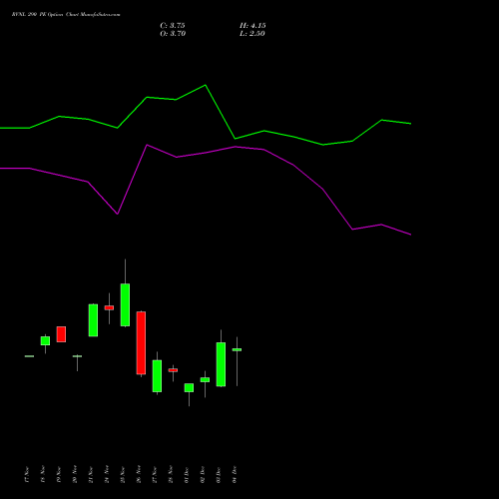499x499 pixels.
Task: Select the red candle for 19 Nov
Action: coord(61,334)
